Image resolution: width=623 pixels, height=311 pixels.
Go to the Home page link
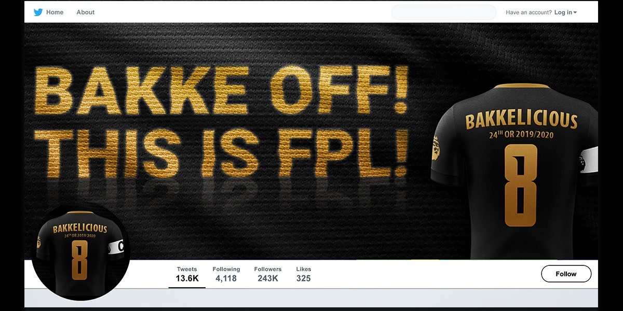(x=55, y=12)
